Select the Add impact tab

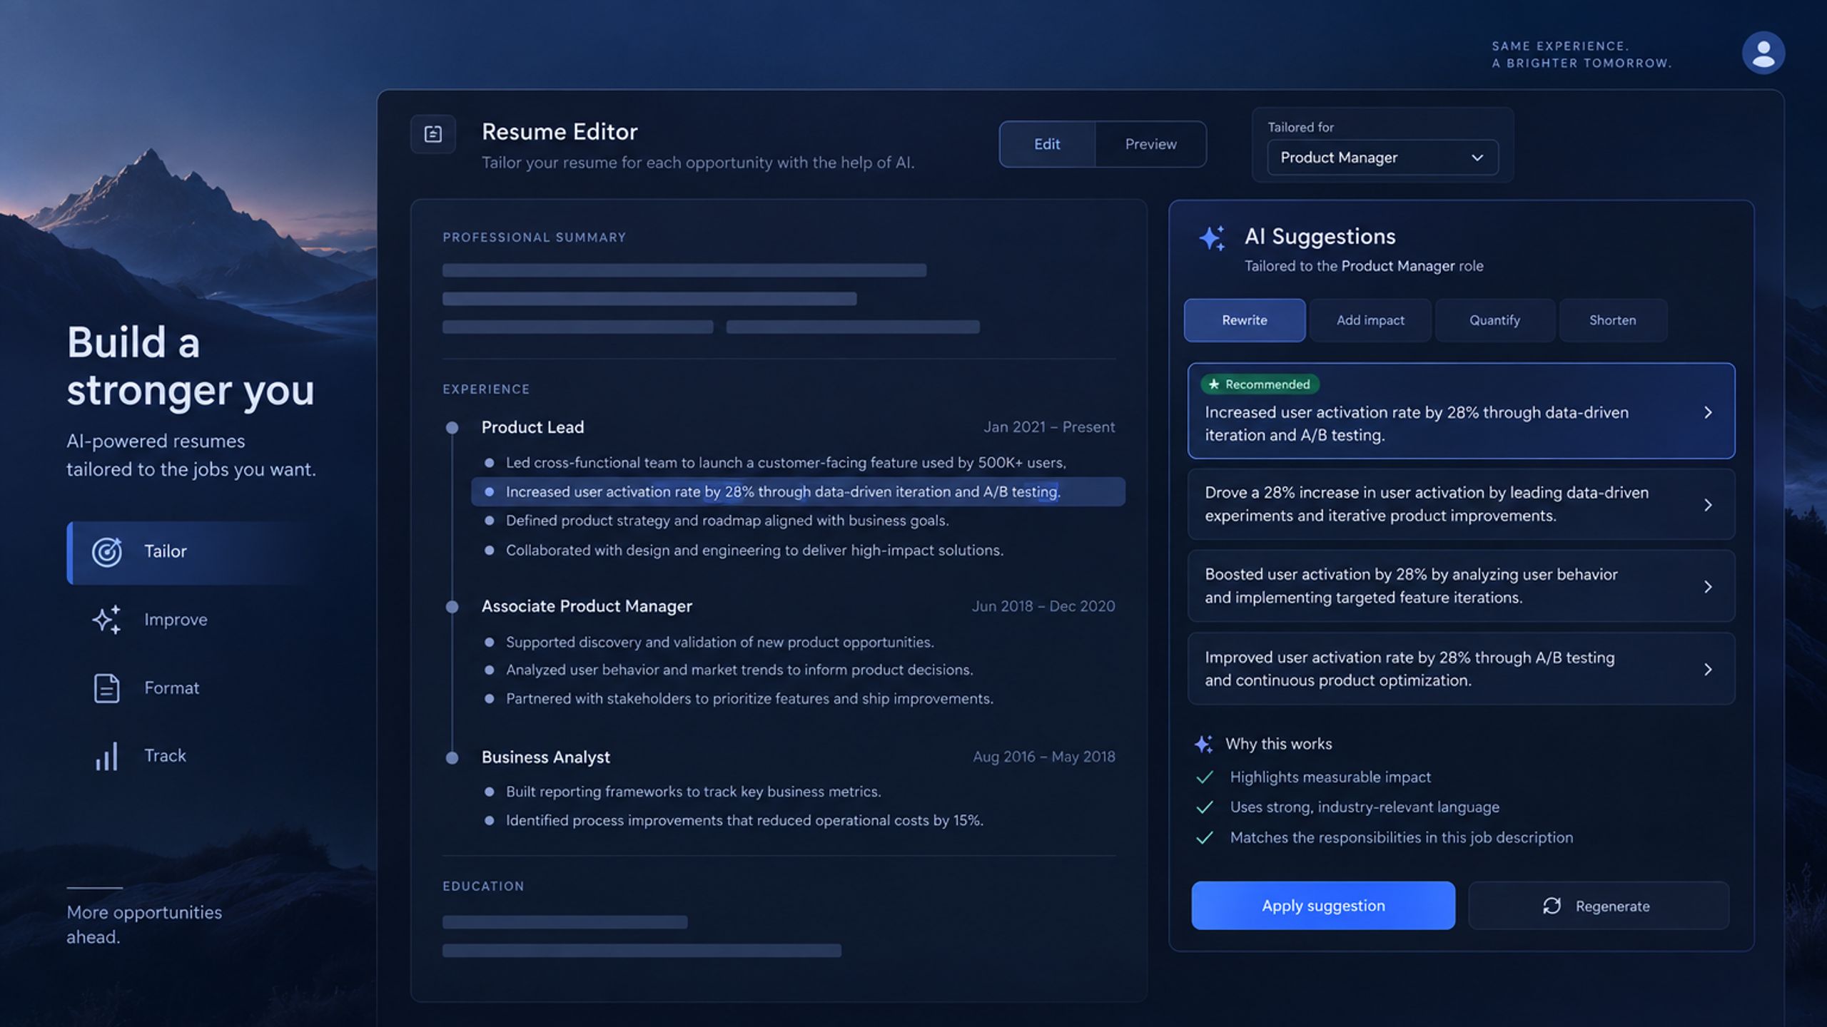click(x=1370, y=320)
